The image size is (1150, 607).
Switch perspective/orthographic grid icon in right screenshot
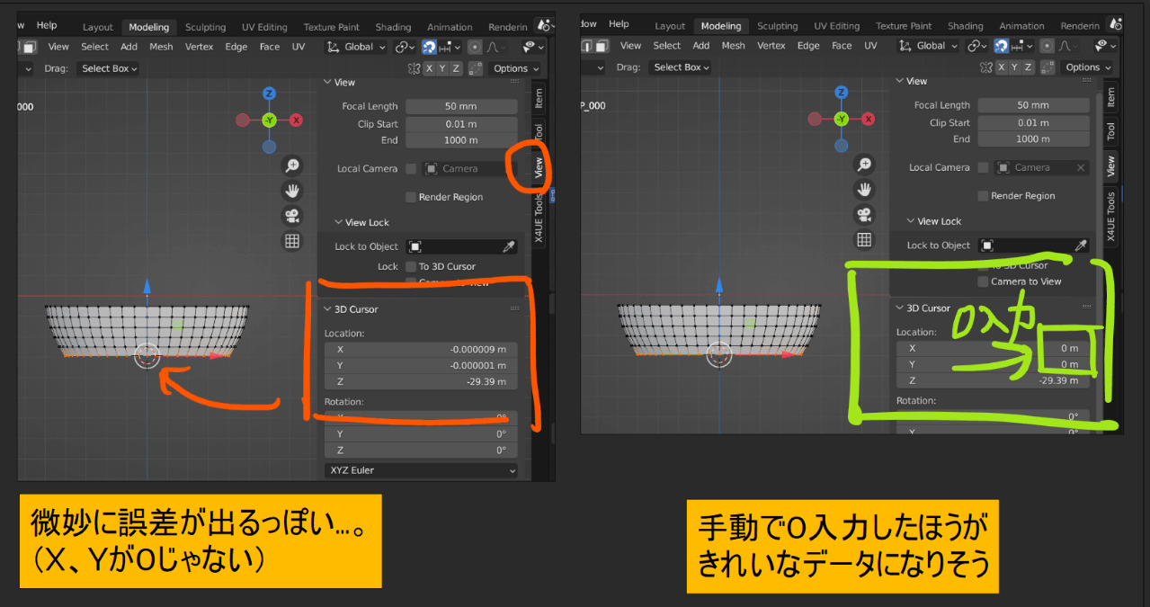pos(864,239)
